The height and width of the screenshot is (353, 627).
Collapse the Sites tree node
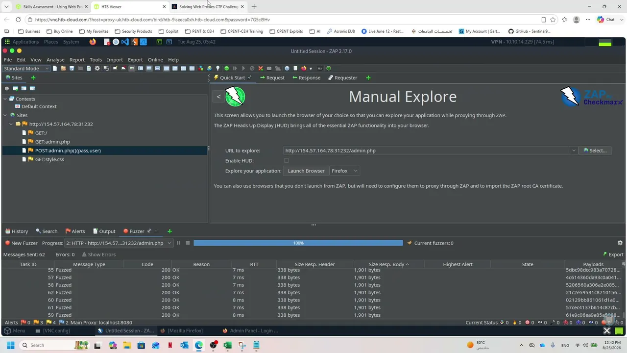5,115
